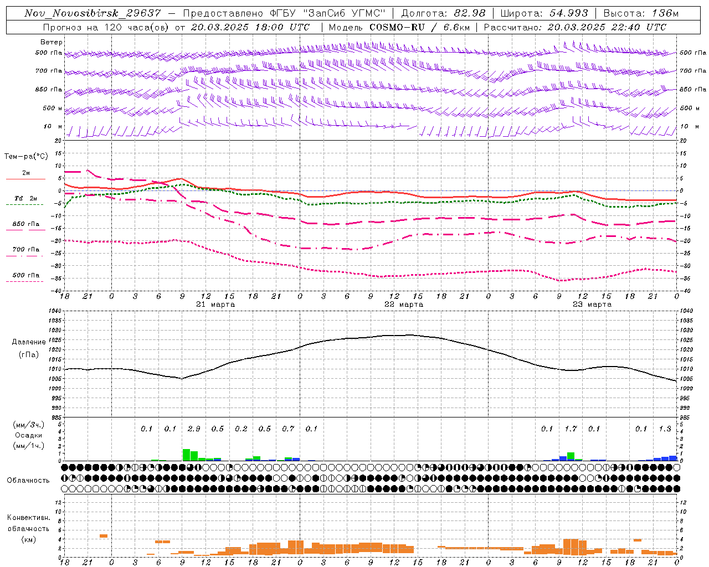Screen dimensions: 709x567
Task: Select the Высота: 136м header field
Action: (641, 13)
